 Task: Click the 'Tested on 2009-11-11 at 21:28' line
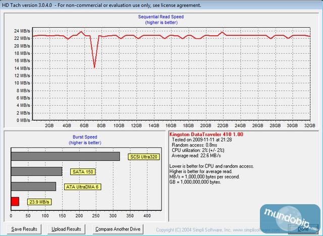[x=202, y=140]
